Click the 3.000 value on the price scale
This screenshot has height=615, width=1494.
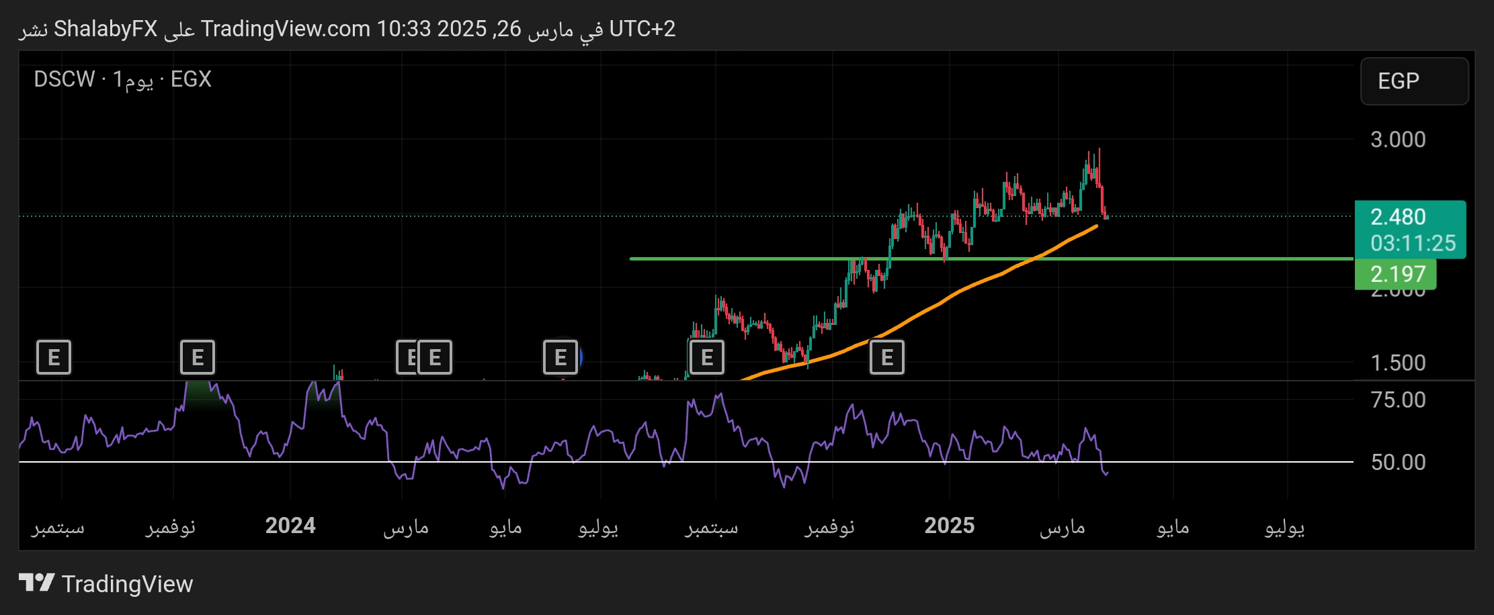click(x=1398, y=140)
